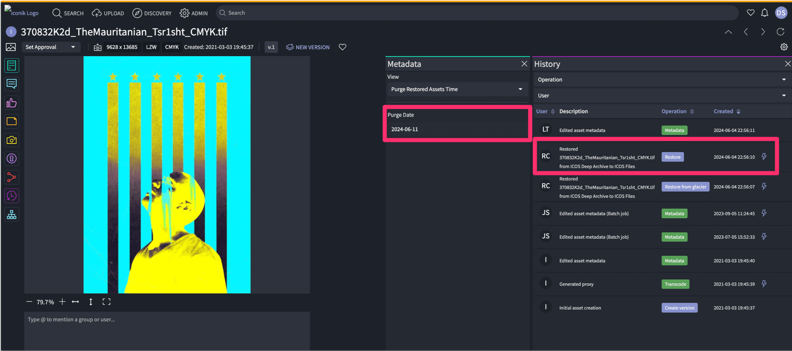Open the keyhole access-control sidebar icon
The height and width of the screenshot is (351, 792).
pos(11,158)
